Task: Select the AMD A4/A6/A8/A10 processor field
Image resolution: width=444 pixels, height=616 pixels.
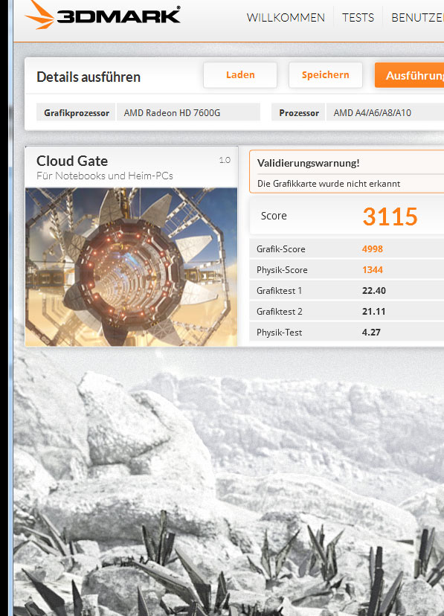Action: pos(385,113)
